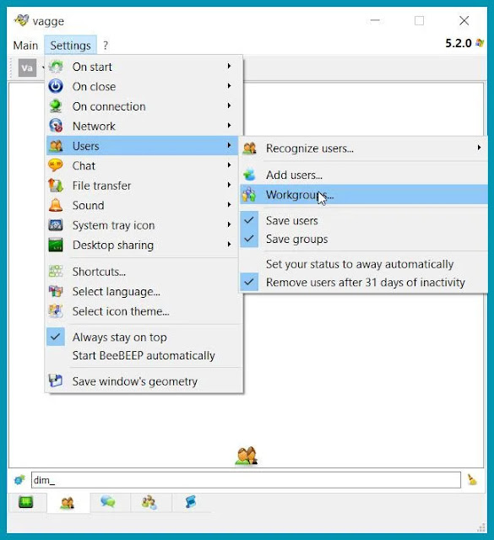Expand the File transfer submenu arrow
This screenshot has height=540, width=494.
(229, 185)
